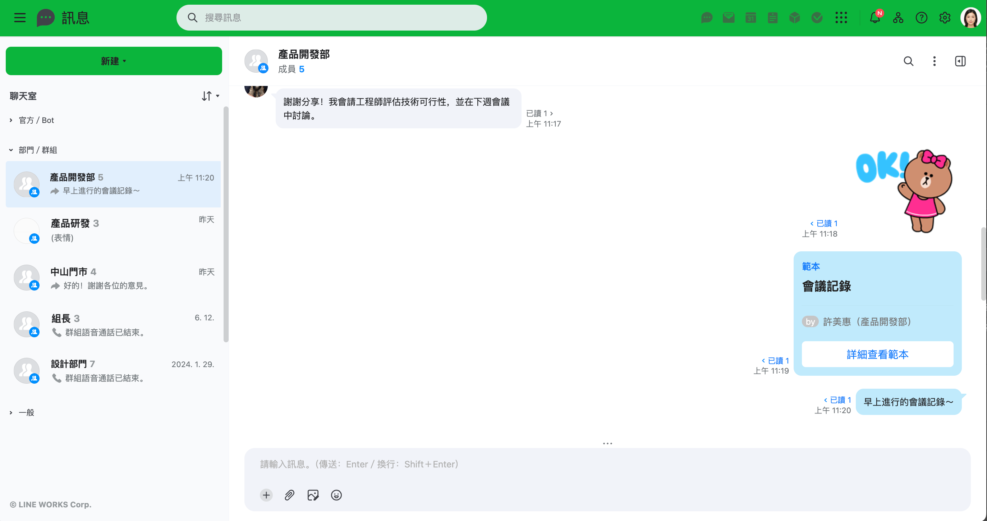Toggle the right side panel
This screenshot has width=987, height=521.
pyautogui.click(x=960, y=61)
